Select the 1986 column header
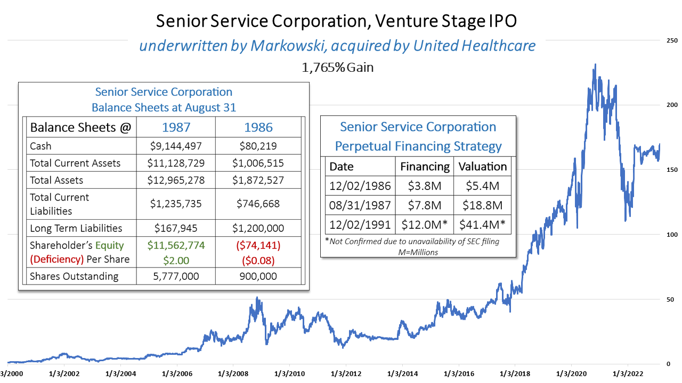The image size is (682, 383). (x=258, y=128)
